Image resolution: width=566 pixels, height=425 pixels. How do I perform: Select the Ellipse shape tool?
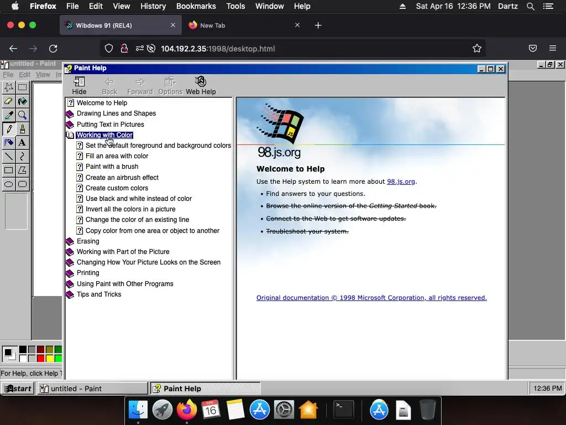point(9,184)
